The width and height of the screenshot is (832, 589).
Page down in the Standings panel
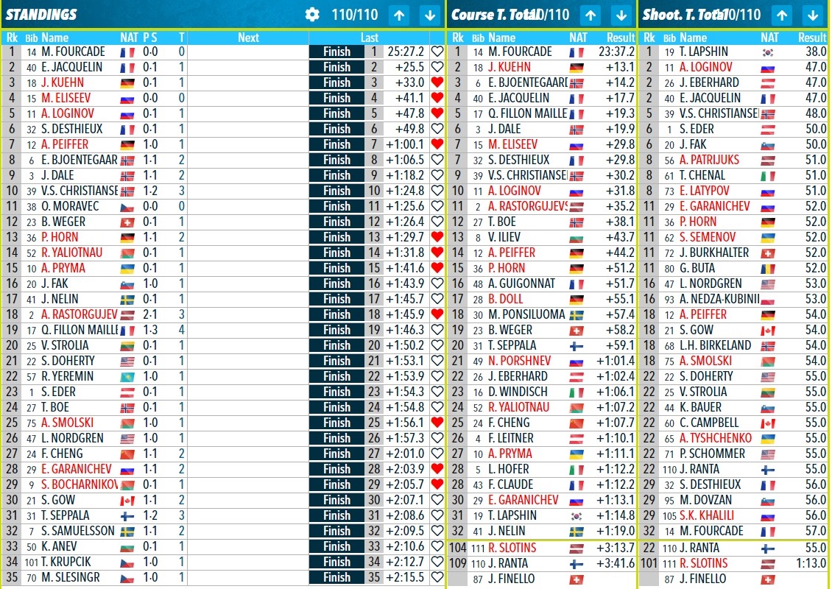(x=430, y=15)
